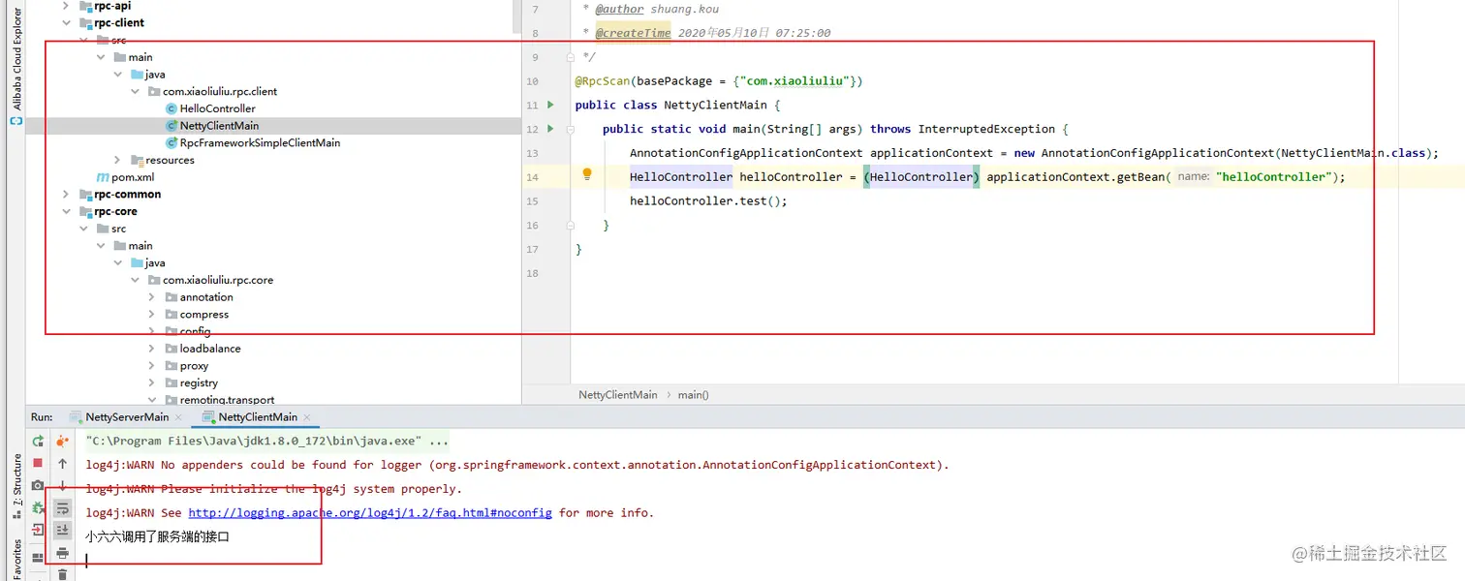Expand the loadbalance package
Viewport: 1465px width, 581px height.
click(152, 349)
